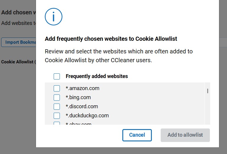This screenshot has height=154, width=227.
Task: Enable the *.discord.com checkbox
Action: click(57, 106)
